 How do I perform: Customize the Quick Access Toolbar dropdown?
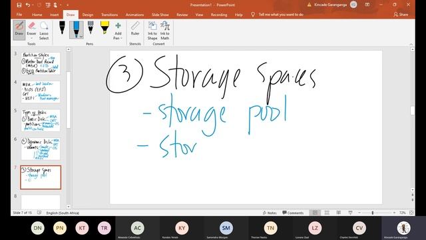[67, 5]
